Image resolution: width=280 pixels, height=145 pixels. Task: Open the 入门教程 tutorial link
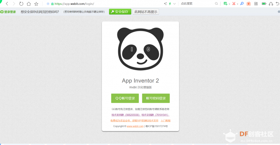(165, 121)
